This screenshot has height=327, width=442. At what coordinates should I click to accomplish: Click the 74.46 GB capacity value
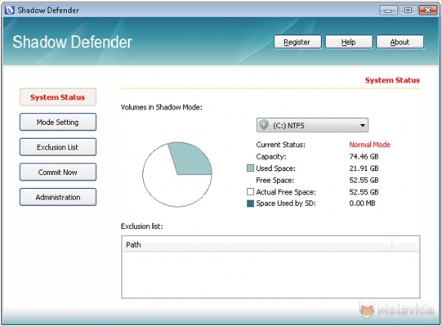[x=364, y=156]
